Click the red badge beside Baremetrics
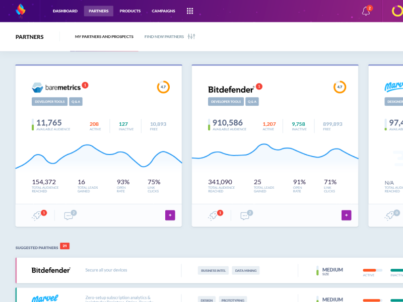Viewport: 403px width, 302px height. point(85,85)
